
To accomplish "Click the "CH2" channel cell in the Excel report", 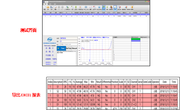I will click(x=134, y=100).
